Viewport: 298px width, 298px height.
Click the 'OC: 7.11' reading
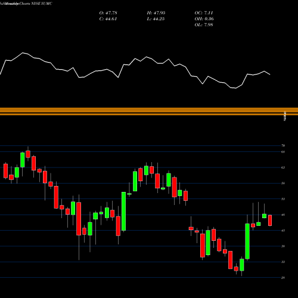(x=204, y=13)
